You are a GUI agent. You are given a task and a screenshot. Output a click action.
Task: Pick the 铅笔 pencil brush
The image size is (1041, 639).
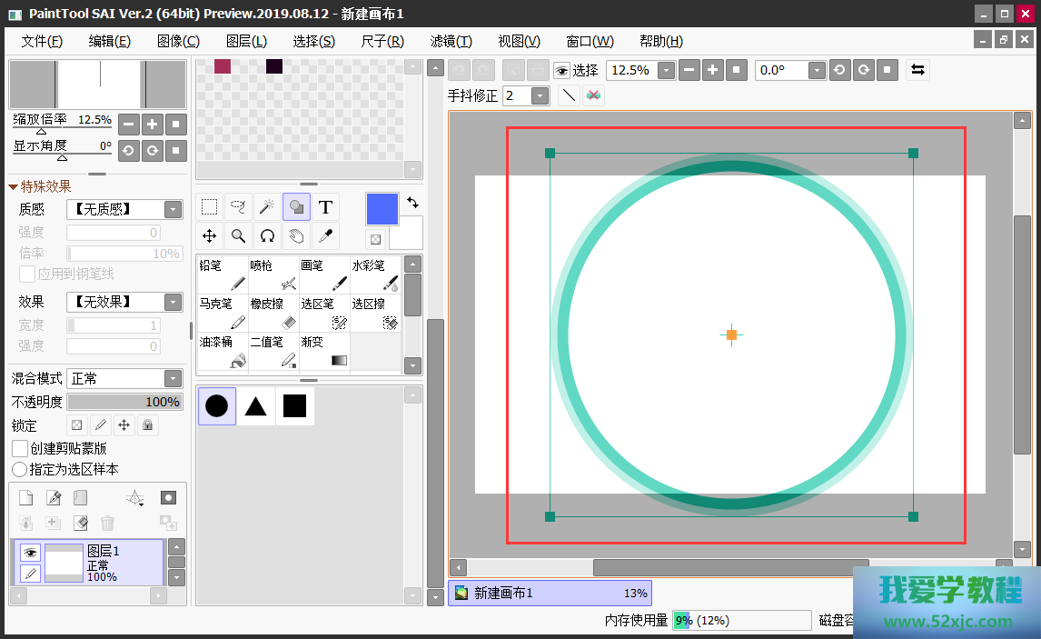click(222, 275)
